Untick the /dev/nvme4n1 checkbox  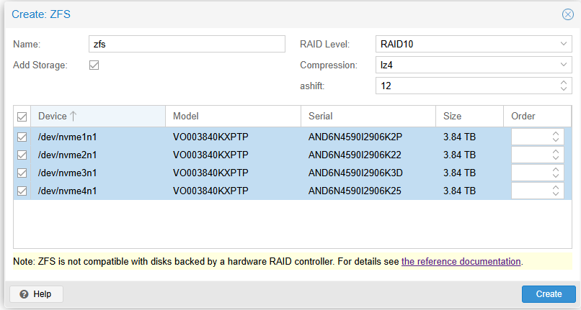[22, 191]
